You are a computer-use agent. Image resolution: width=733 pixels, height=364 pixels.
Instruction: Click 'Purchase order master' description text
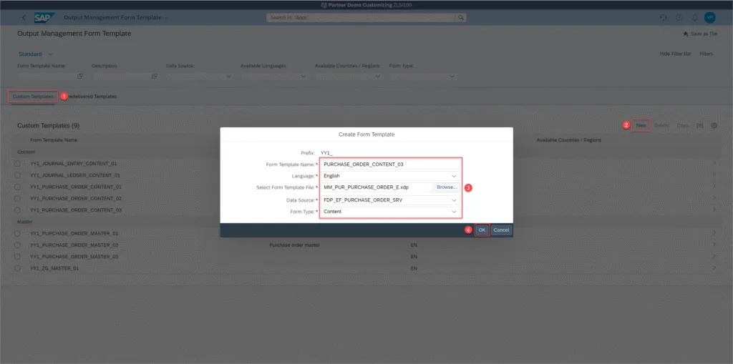tap(294, 245)
